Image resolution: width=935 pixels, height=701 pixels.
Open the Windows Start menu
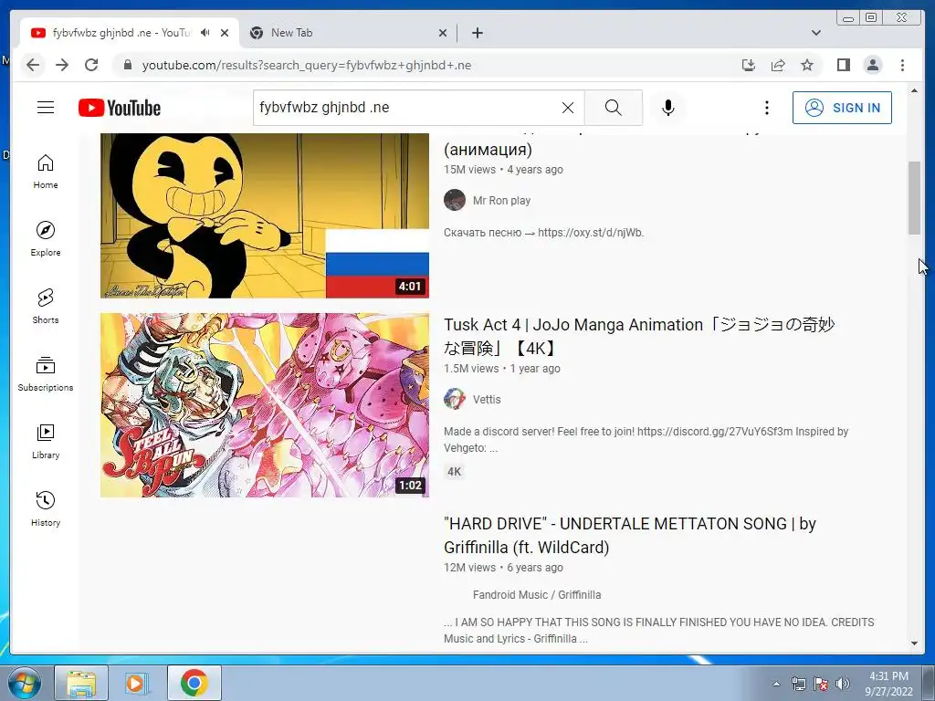24,684
